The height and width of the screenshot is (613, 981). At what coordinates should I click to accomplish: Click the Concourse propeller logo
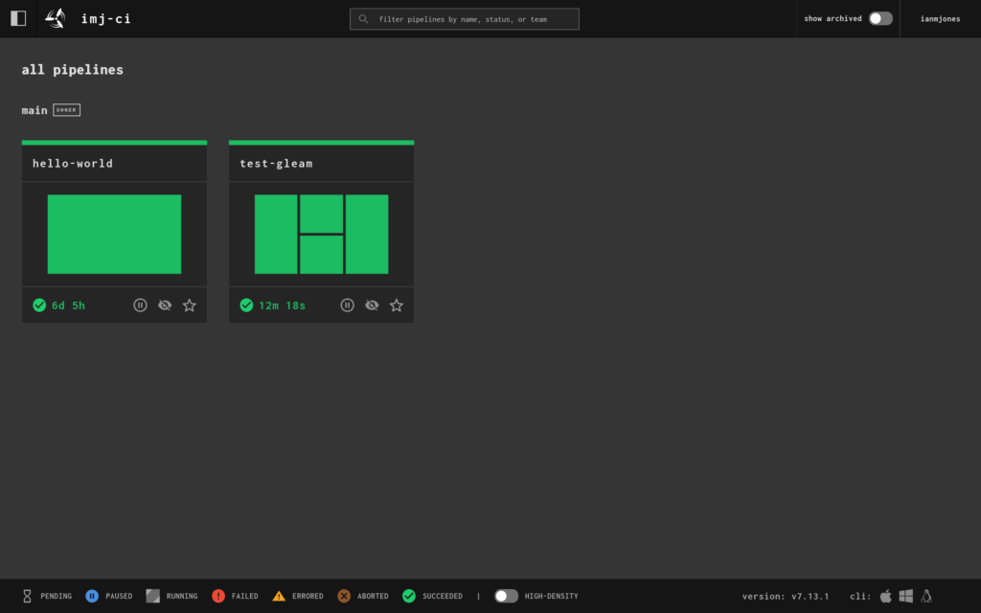coord(55,19)
